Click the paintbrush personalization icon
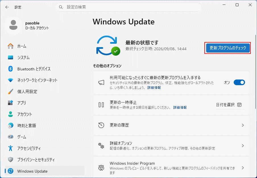The image size is (257, 178). (11, 91)
